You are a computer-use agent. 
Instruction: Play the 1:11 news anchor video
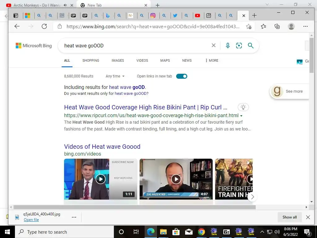pyautogui.click(x=101, y=179)
